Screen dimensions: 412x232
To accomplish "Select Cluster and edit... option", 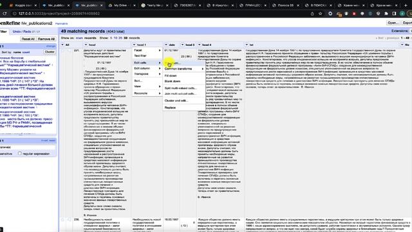I will [x=184, y=101].
